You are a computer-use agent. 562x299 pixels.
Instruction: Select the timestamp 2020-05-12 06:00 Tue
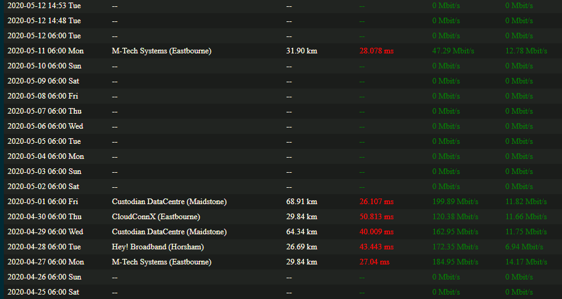click(44, 36)
